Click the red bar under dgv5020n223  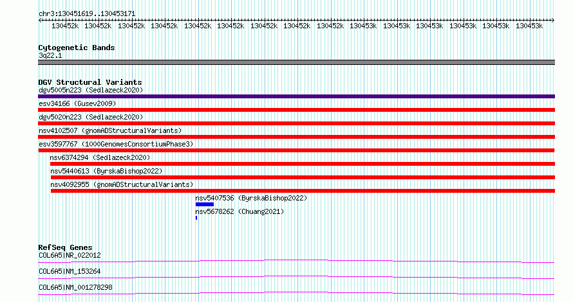[x=296, y=123]
